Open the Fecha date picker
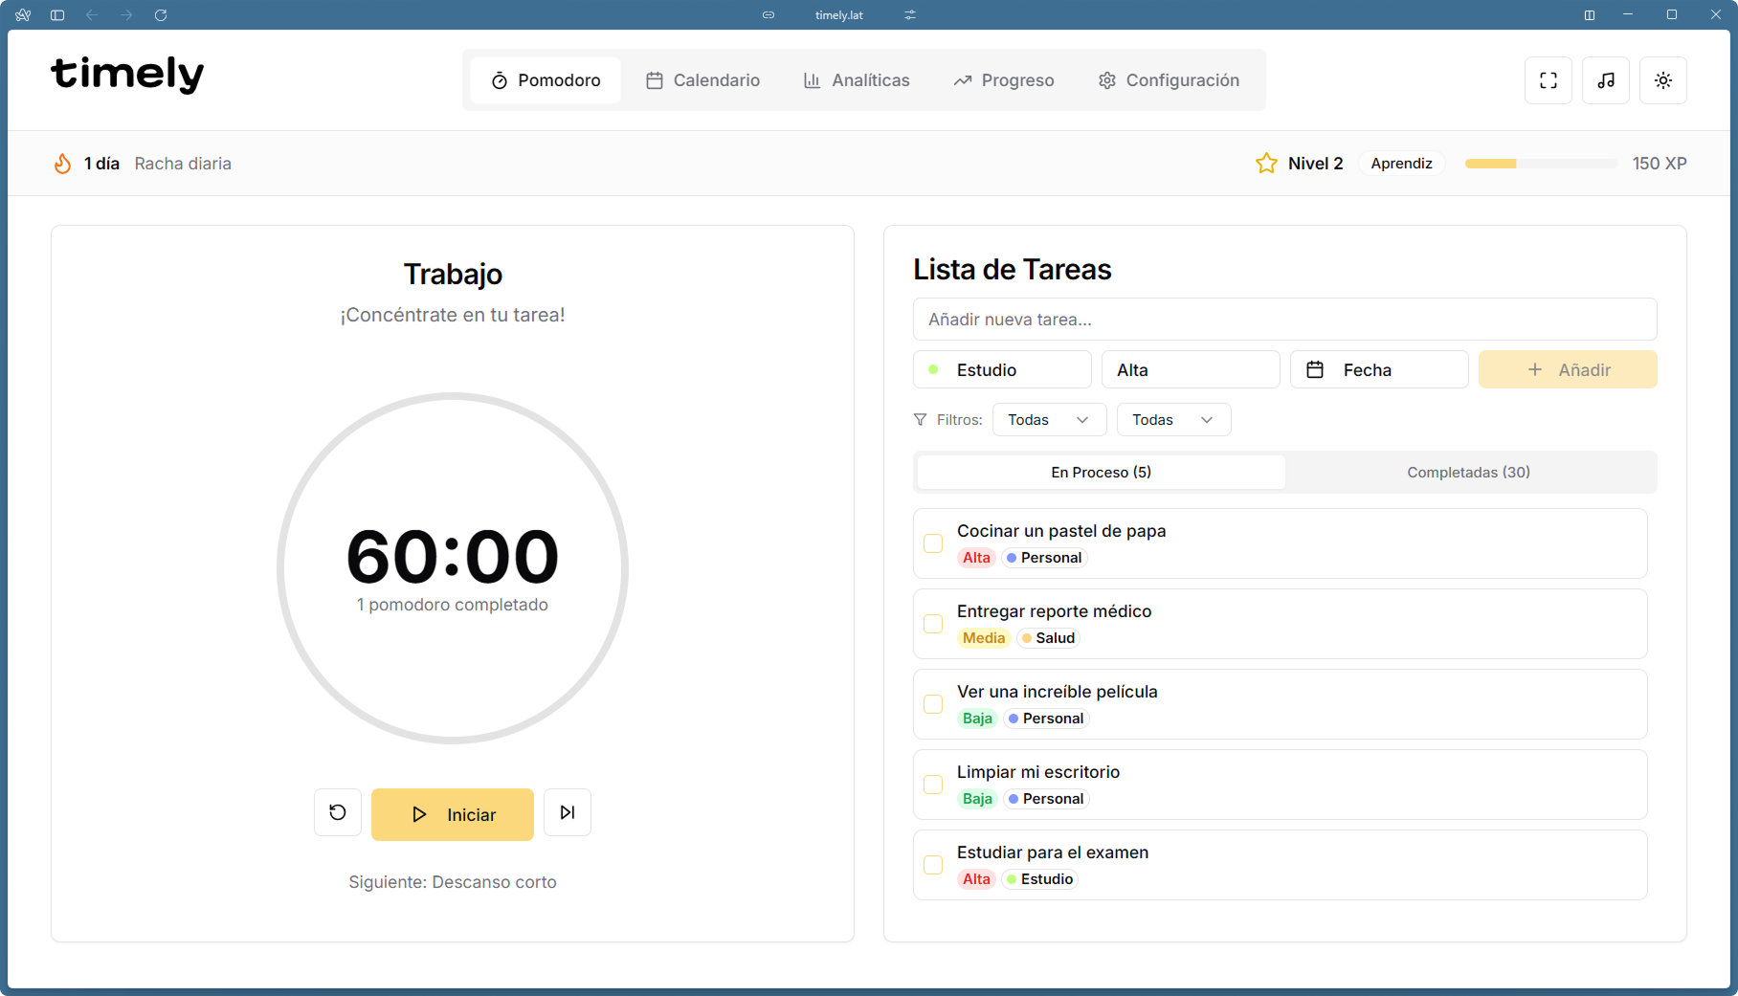The height and width of the screenshot is (996, 1738). click(1378, 369)
